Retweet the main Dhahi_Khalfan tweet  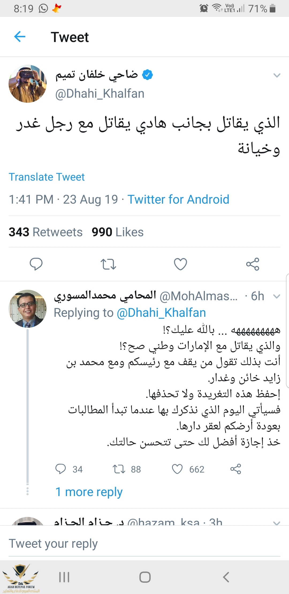point(108,264)
